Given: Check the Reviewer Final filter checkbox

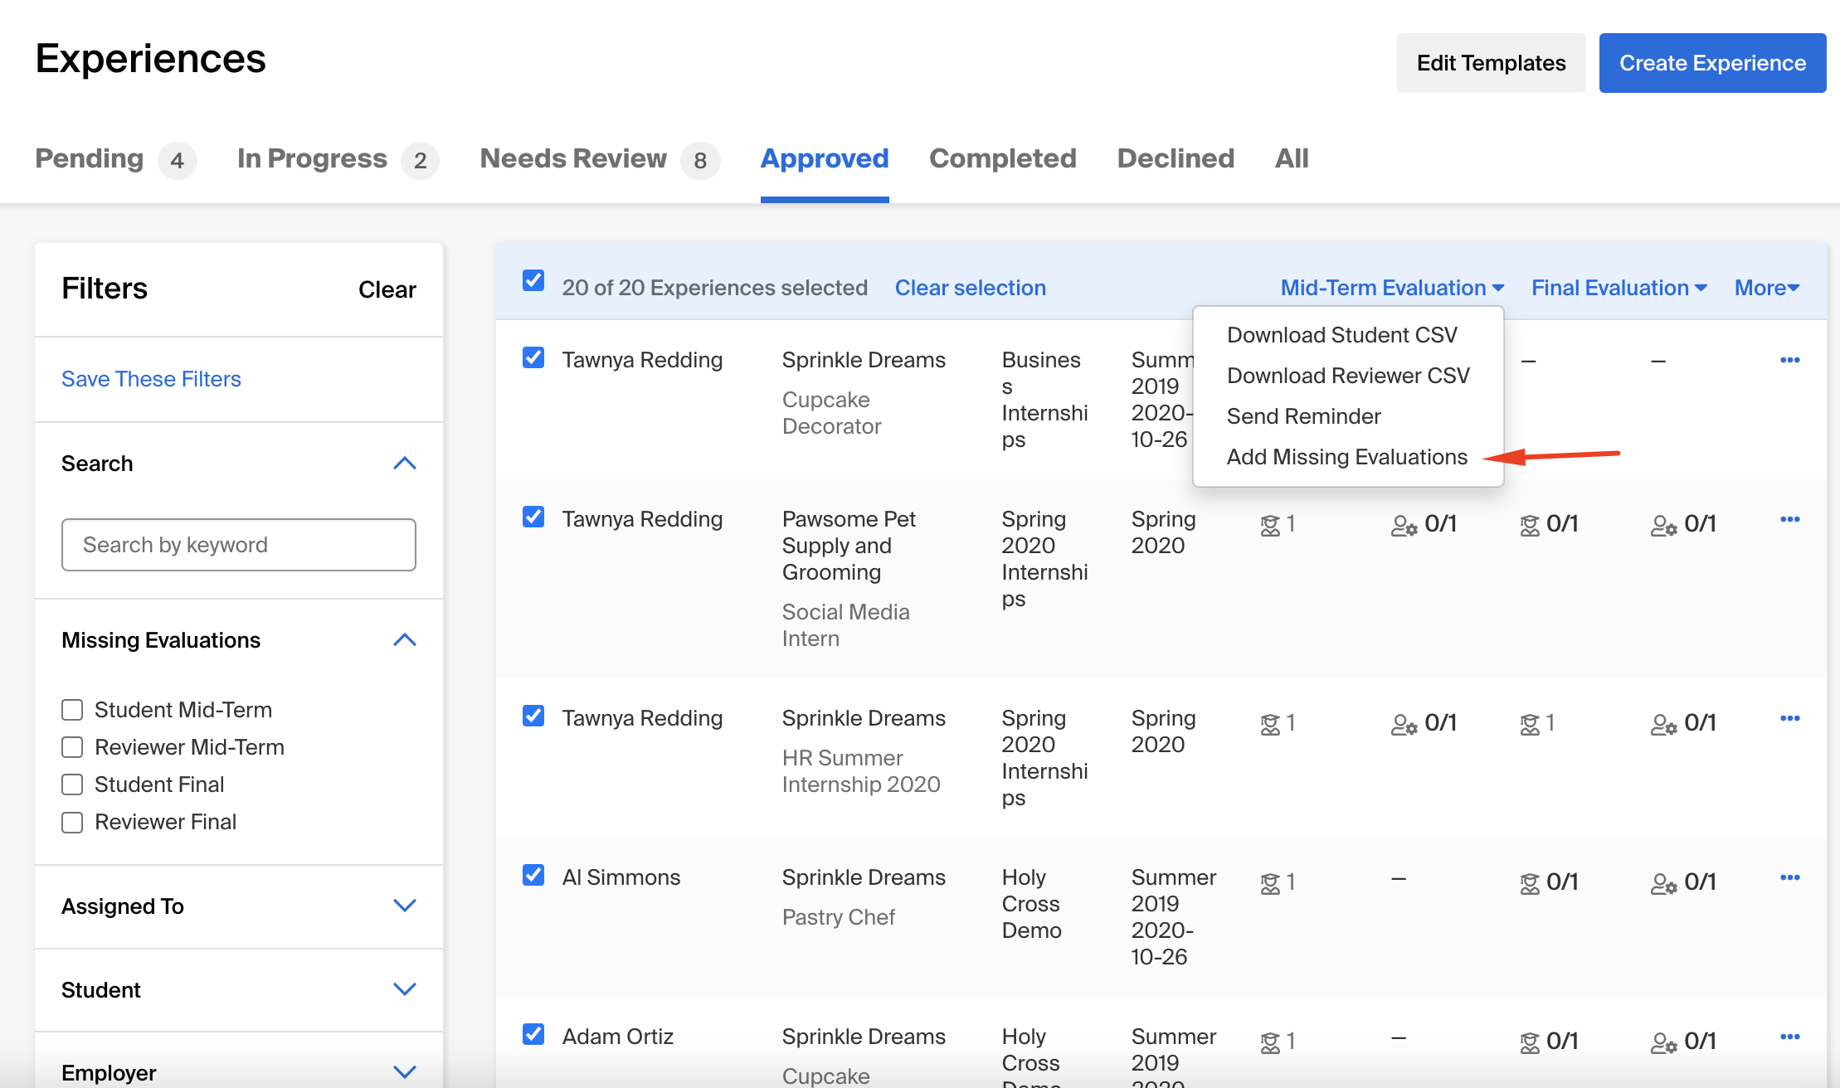Looking at the screenshot, I should (72, 822).
